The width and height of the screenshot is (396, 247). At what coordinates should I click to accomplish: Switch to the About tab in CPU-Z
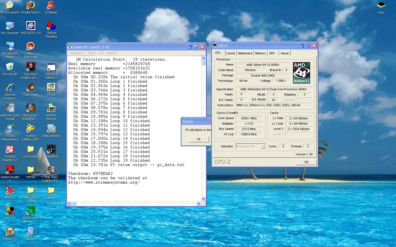coord(285,53)
